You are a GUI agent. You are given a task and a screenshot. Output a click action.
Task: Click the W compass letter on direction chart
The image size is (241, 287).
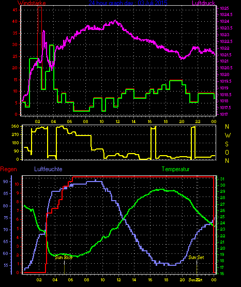click(x=228, y=135)
